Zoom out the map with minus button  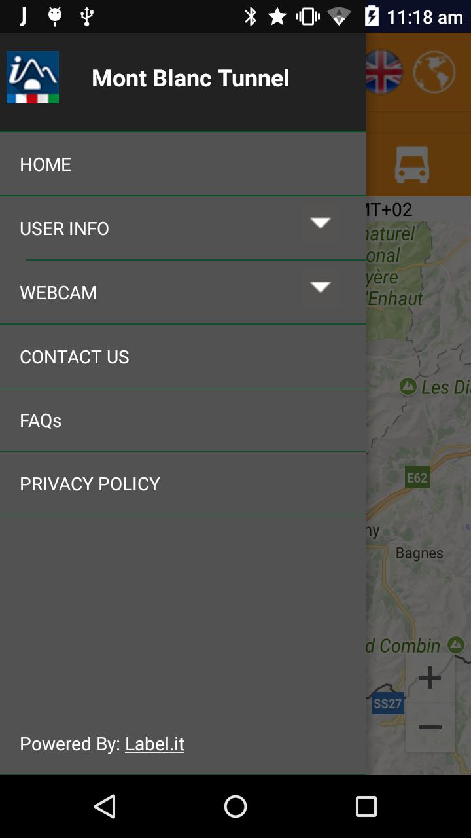click(430, 727)
